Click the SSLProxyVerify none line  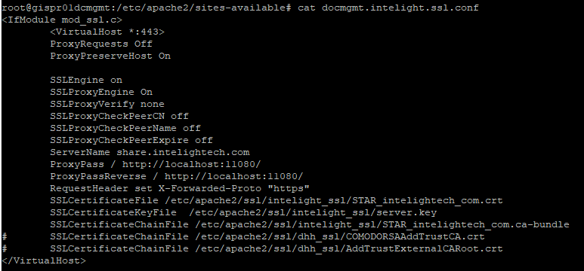pos(107,104)
